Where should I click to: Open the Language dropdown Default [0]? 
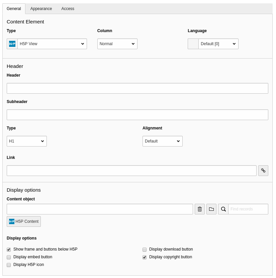click(218, 44)
